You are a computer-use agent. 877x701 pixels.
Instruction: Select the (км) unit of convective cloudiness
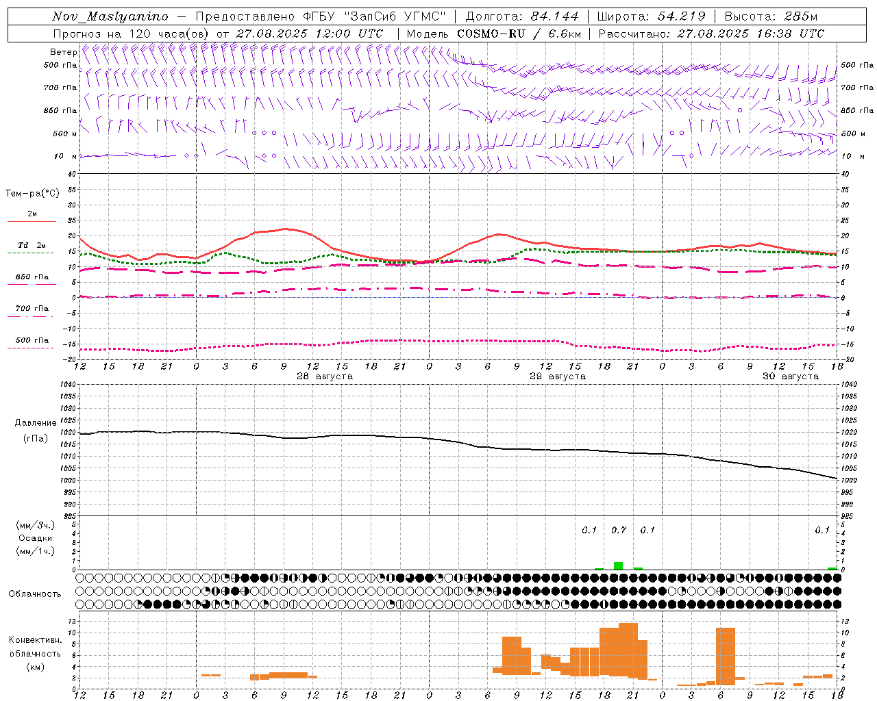pyautogui.click(x=35, y=667)
